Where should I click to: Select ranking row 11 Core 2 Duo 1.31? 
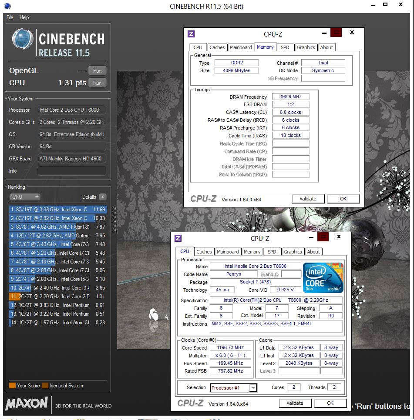click(58, 297)
